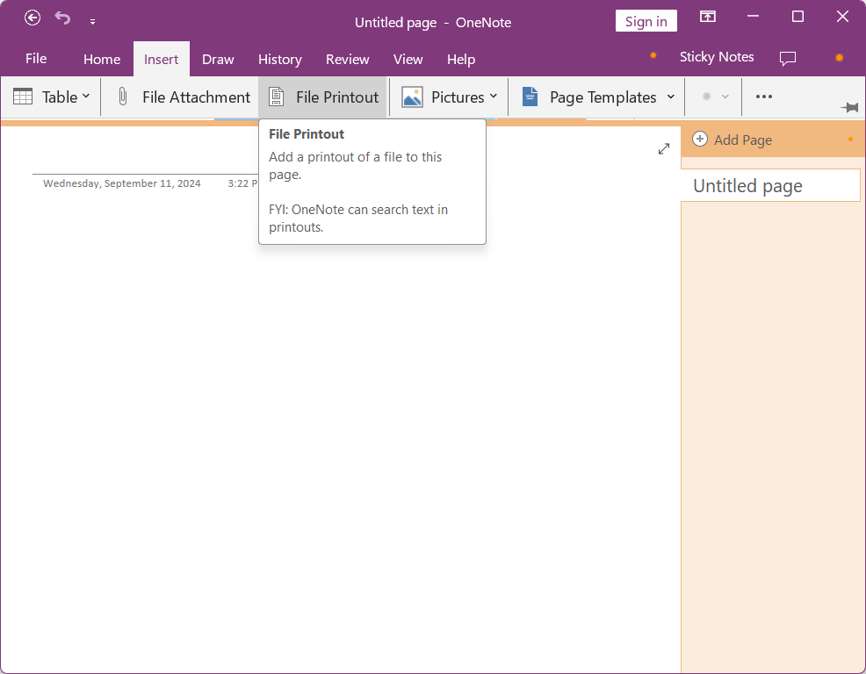Click the Page Templates icon
The width and height of the screenshot is (866, 674).
(530, 97)
